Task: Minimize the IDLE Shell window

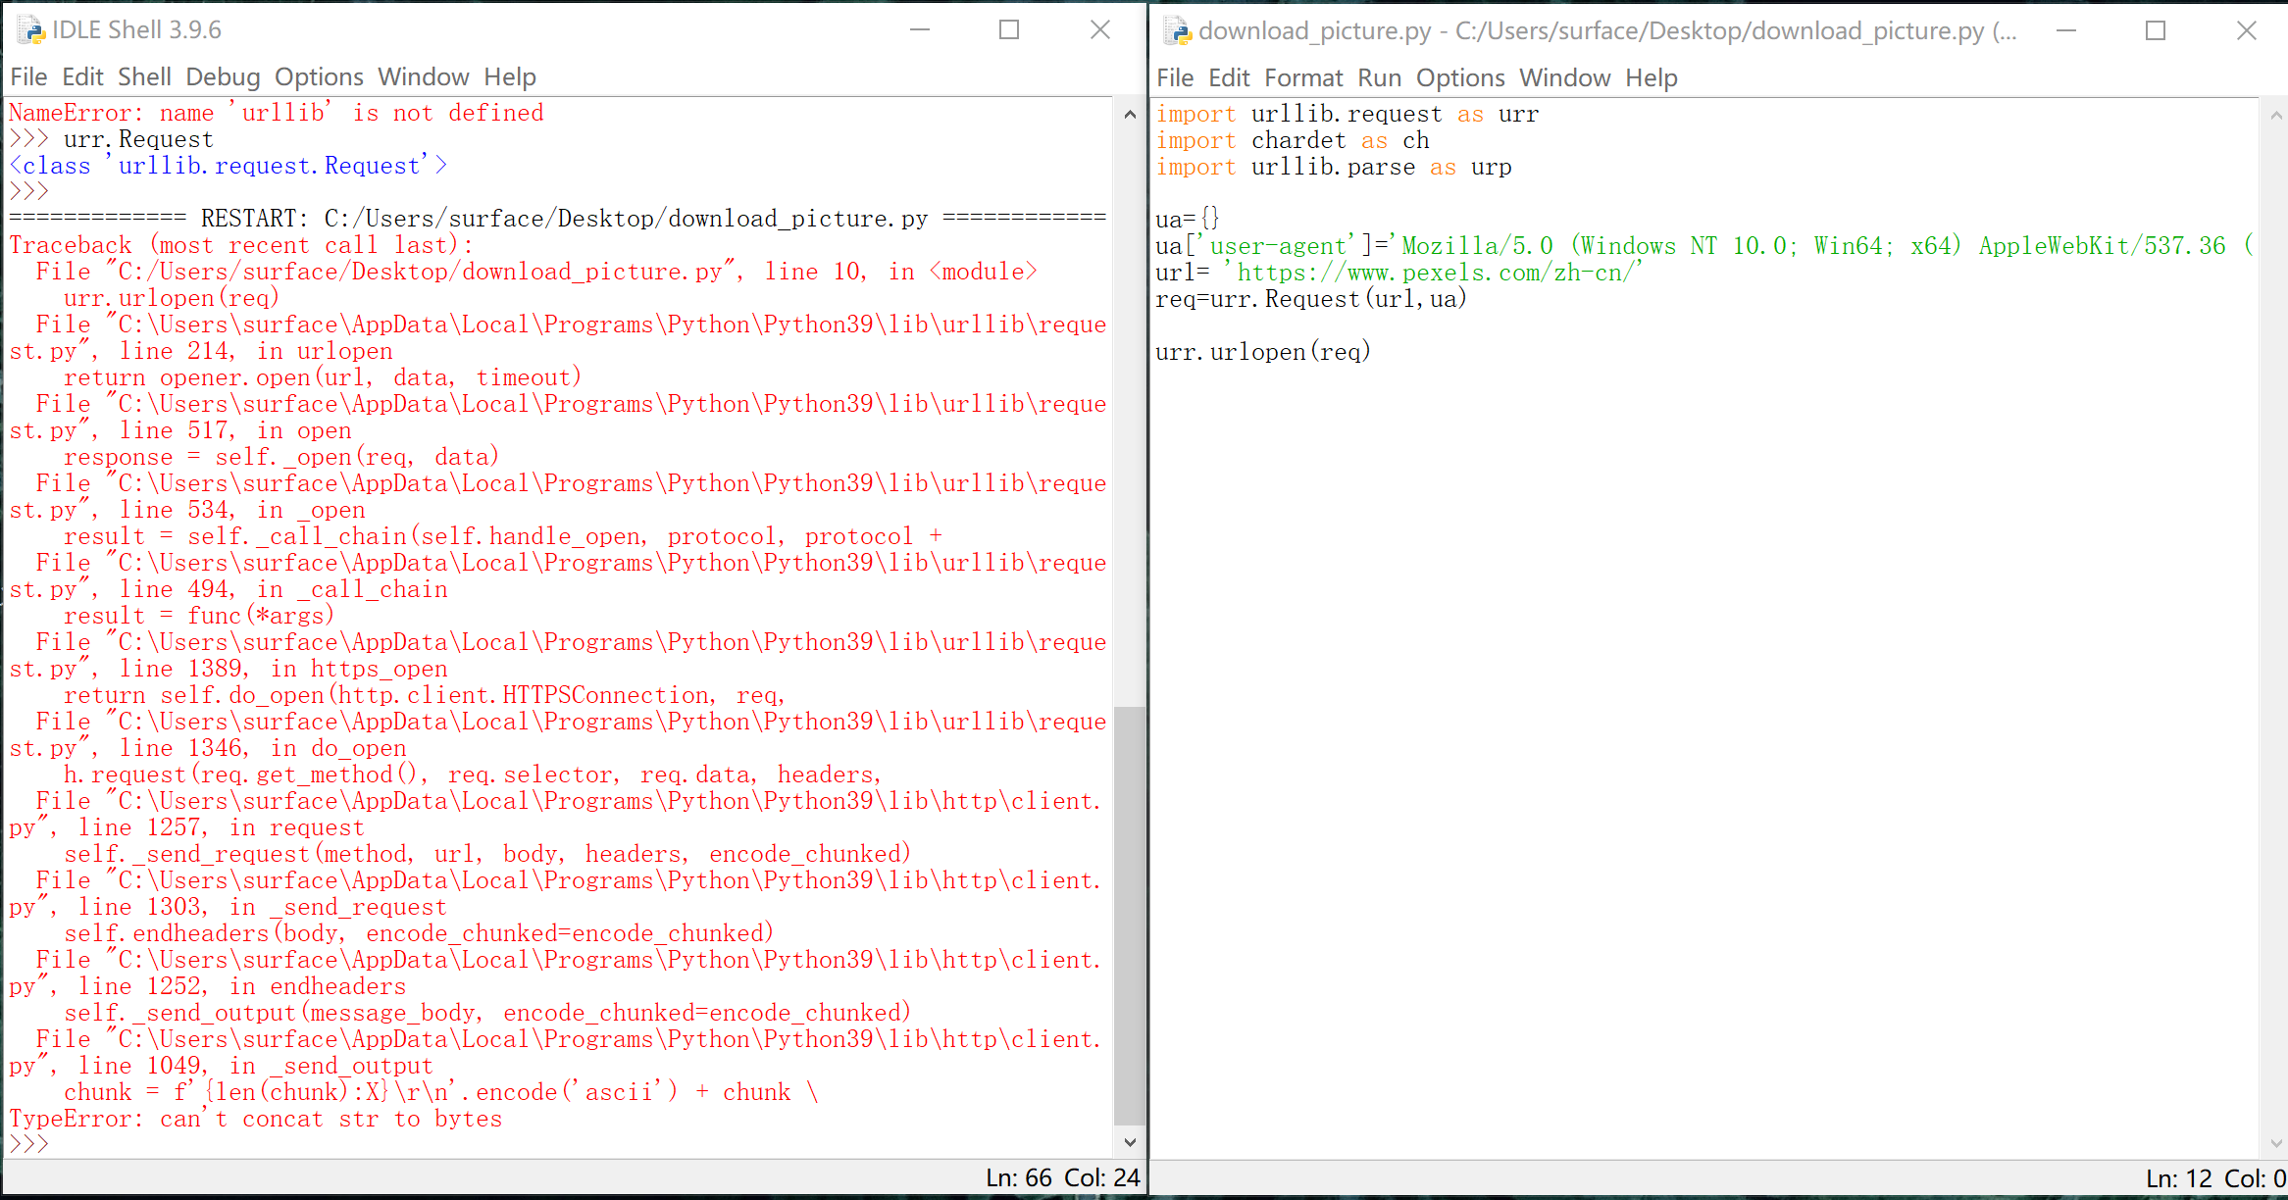Action: tap(919, 30)
